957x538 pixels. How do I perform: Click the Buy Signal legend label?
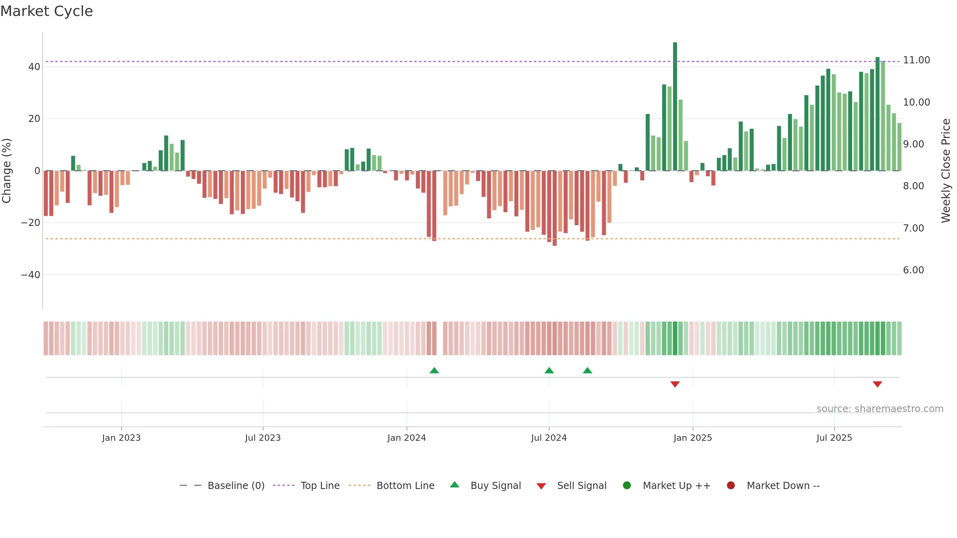coord(496,485)
